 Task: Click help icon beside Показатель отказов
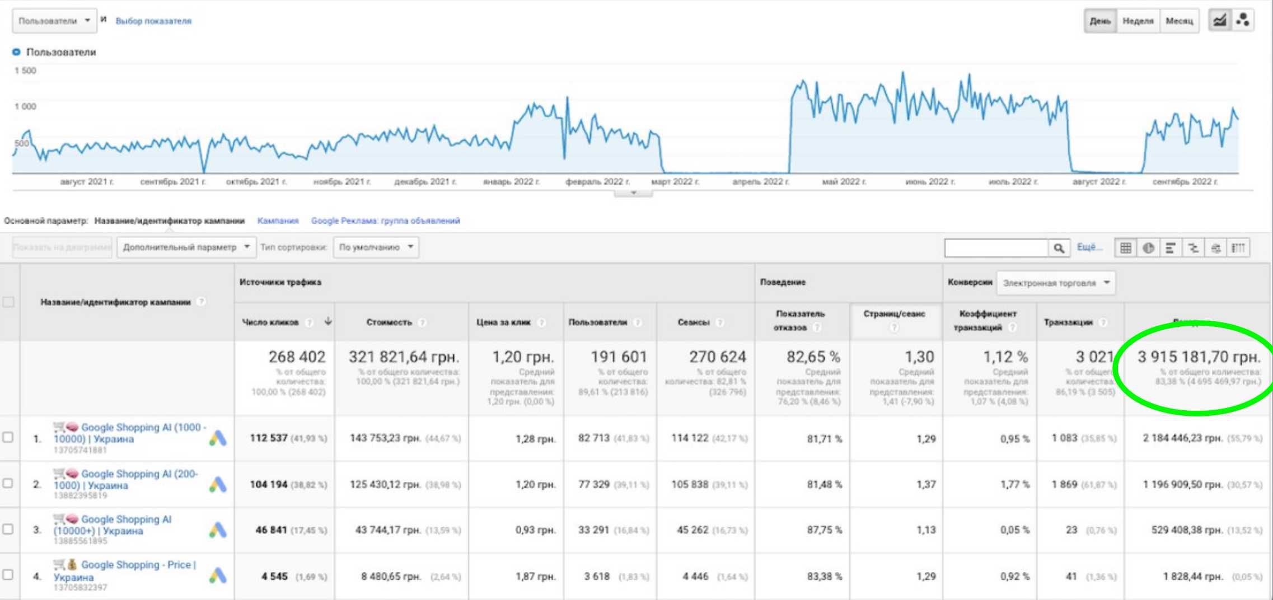(x=817, y=327)
